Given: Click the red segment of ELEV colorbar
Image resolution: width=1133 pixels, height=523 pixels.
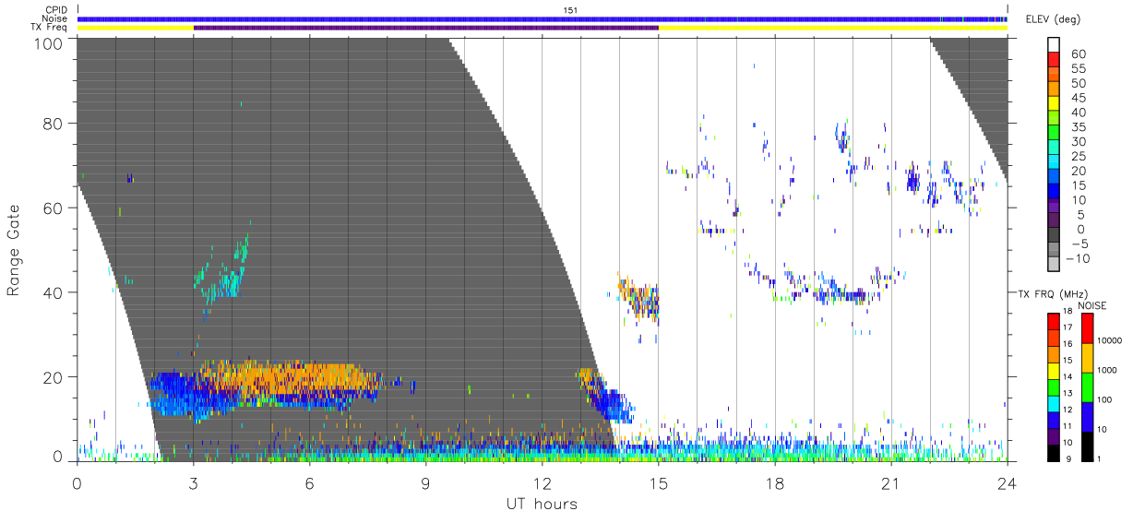Looking at the screenshot, I should [x=1054, y=61].
